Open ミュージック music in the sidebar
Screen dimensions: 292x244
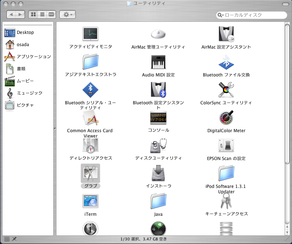click(24, 93)
